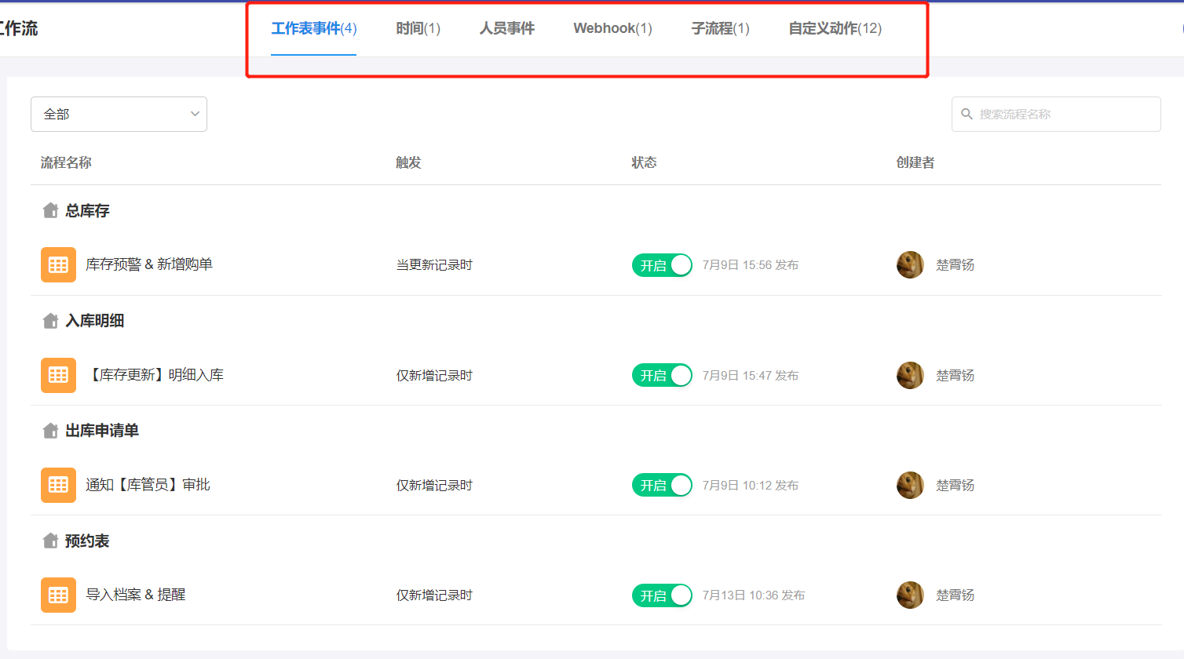Viewport: 1184px width, 659px height.
Task: Click creator avatar in 通知【库管员】审批 row
Action: point(910,485)
